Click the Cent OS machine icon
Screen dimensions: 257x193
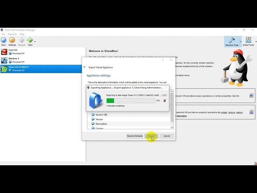coord(4,52)
